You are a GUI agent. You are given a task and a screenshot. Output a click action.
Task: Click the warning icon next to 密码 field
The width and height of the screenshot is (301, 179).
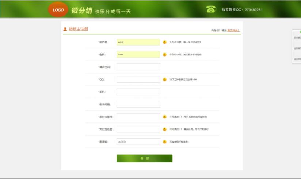tap(165, 55)
